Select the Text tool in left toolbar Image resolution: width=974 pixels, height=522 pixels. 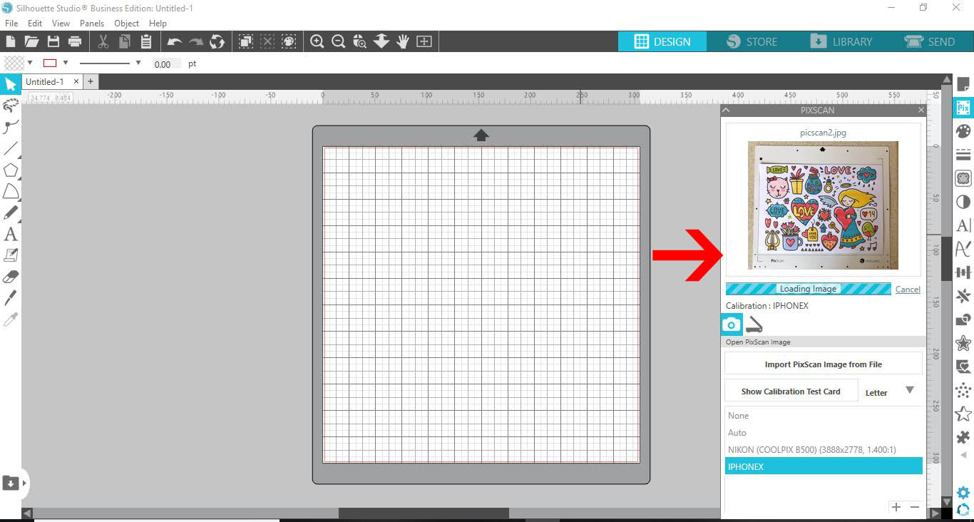[10, 234]
